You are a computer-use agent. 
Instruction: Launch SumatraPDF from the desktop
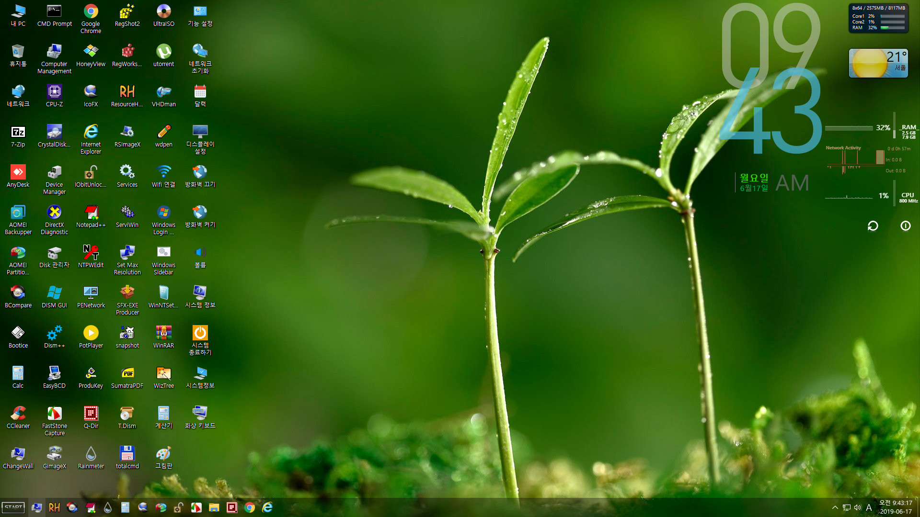[127, 377]
